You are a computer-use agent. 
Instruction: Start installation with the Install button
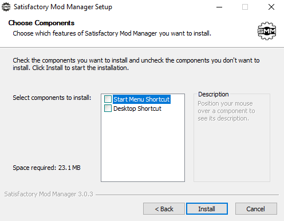(x=207, y=209)
